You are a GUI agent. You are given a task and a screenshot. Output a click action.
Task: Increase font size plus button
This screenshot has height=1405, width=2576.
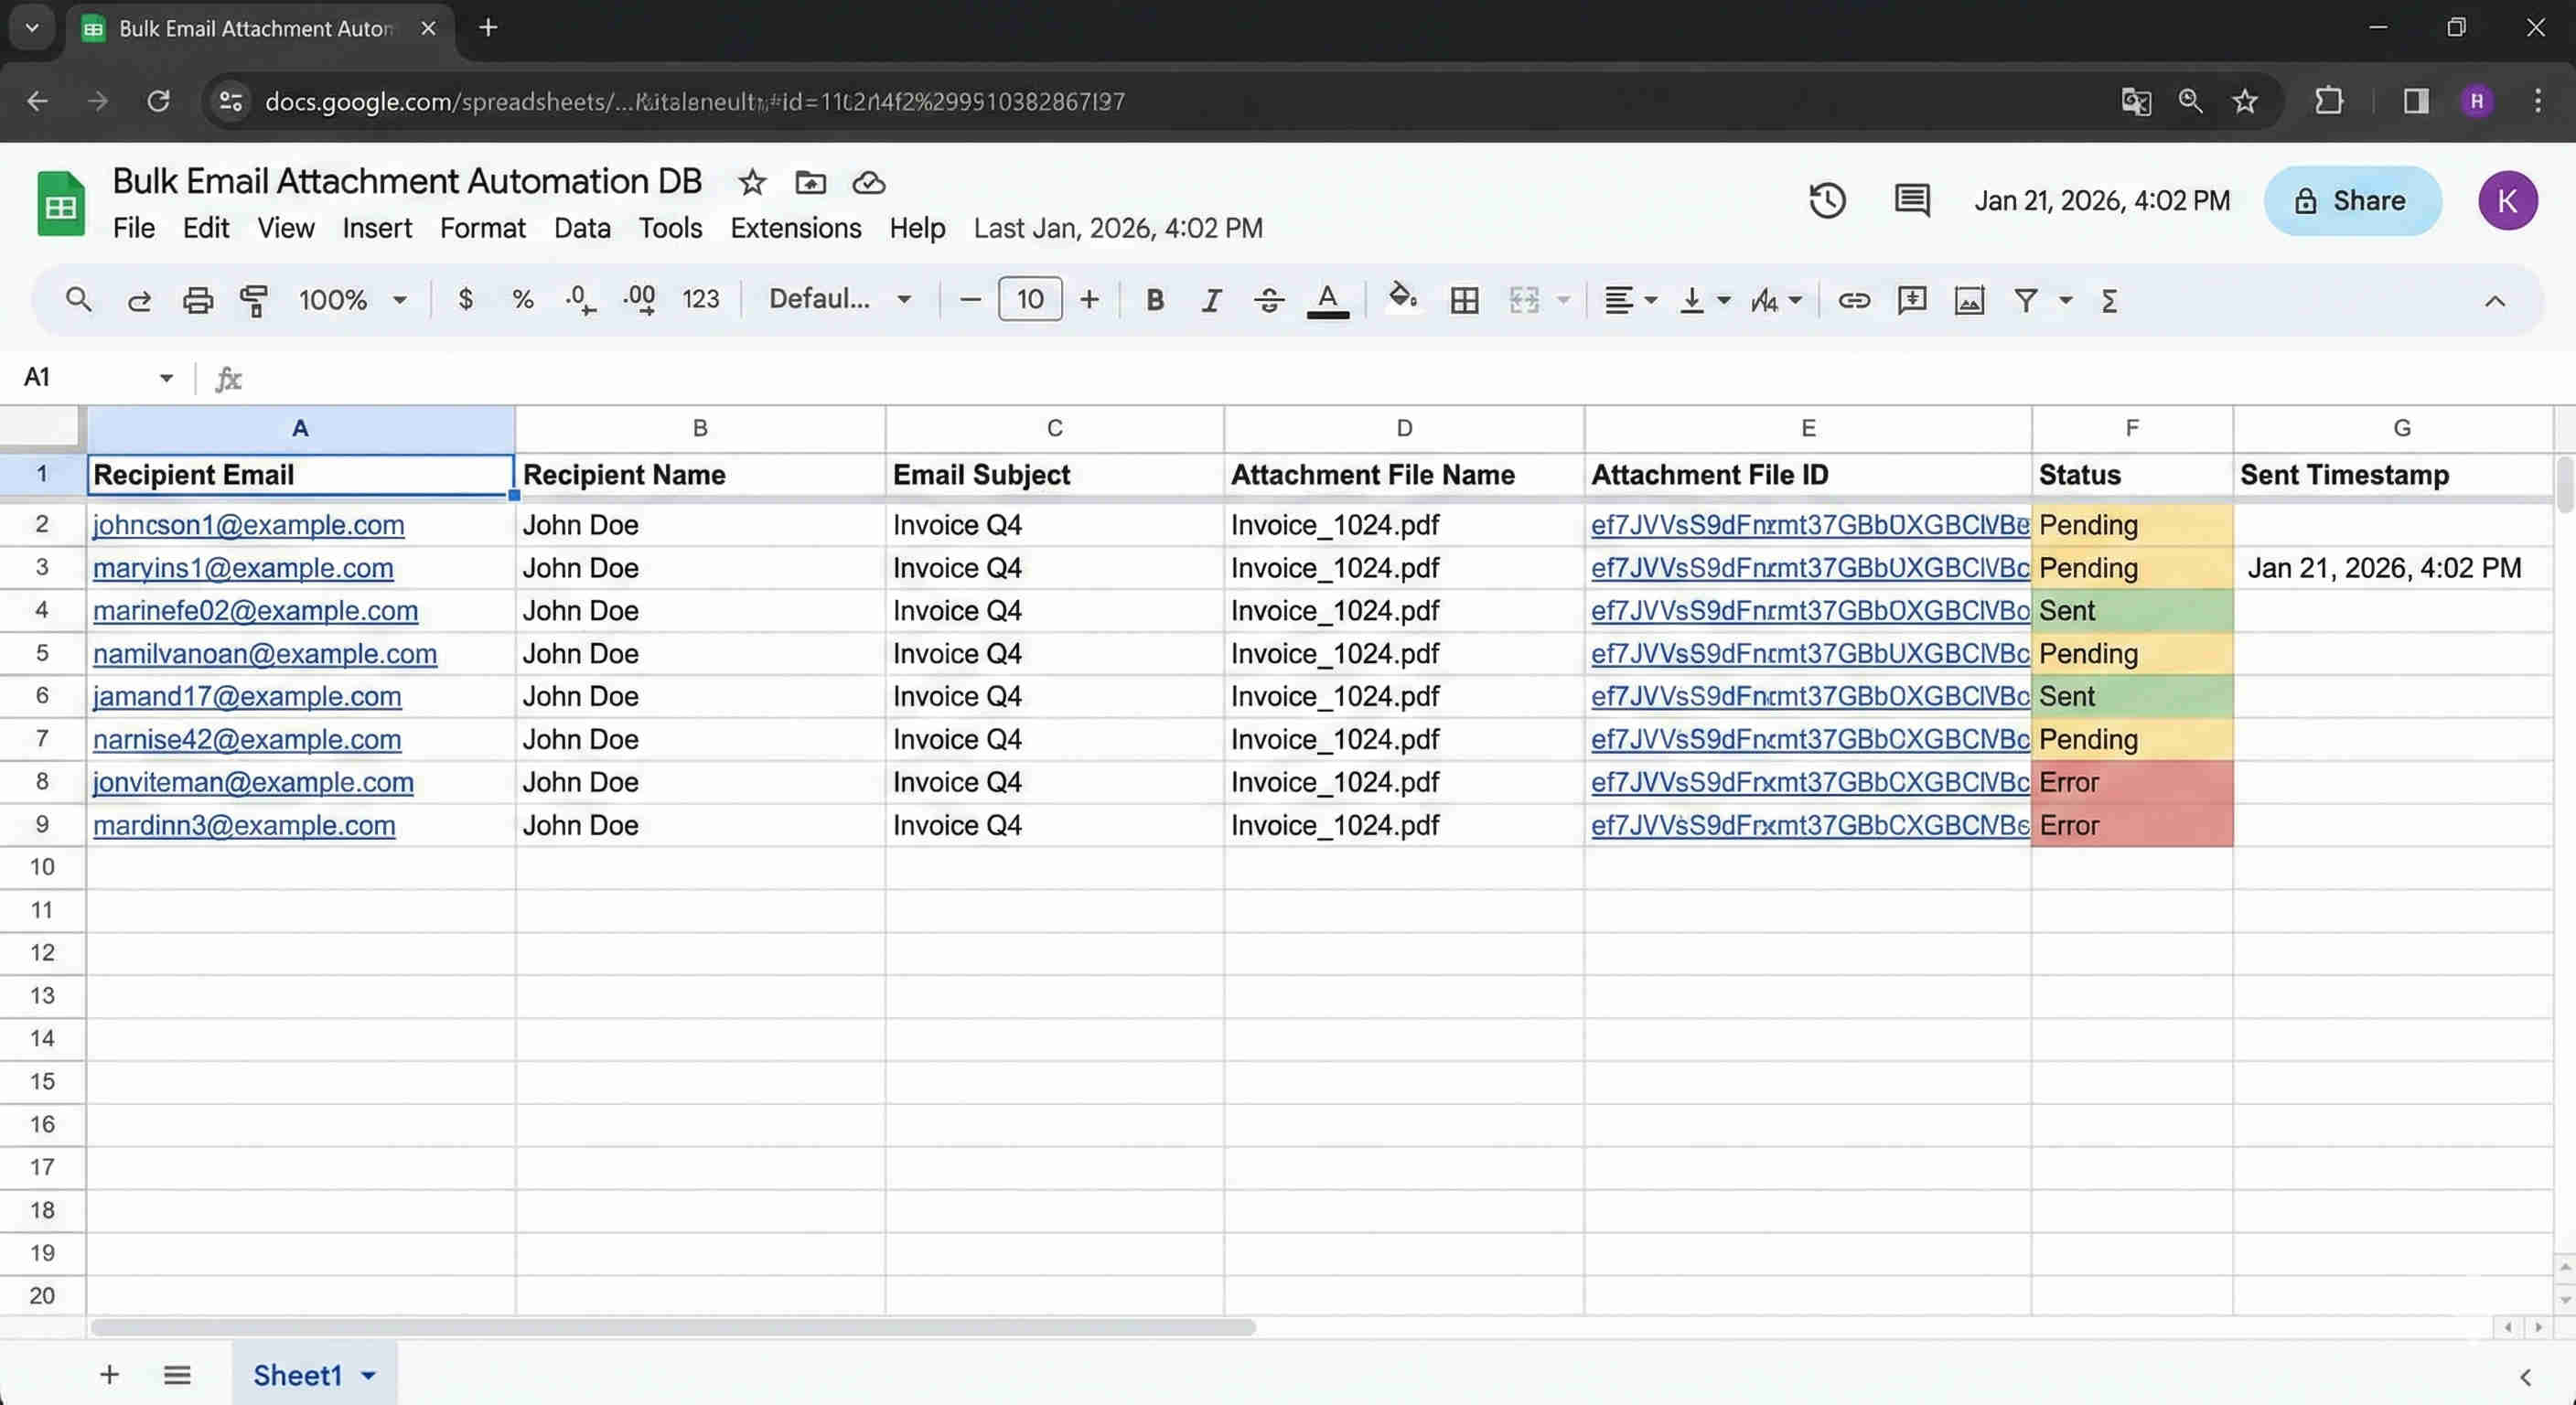click(1089, 299)
